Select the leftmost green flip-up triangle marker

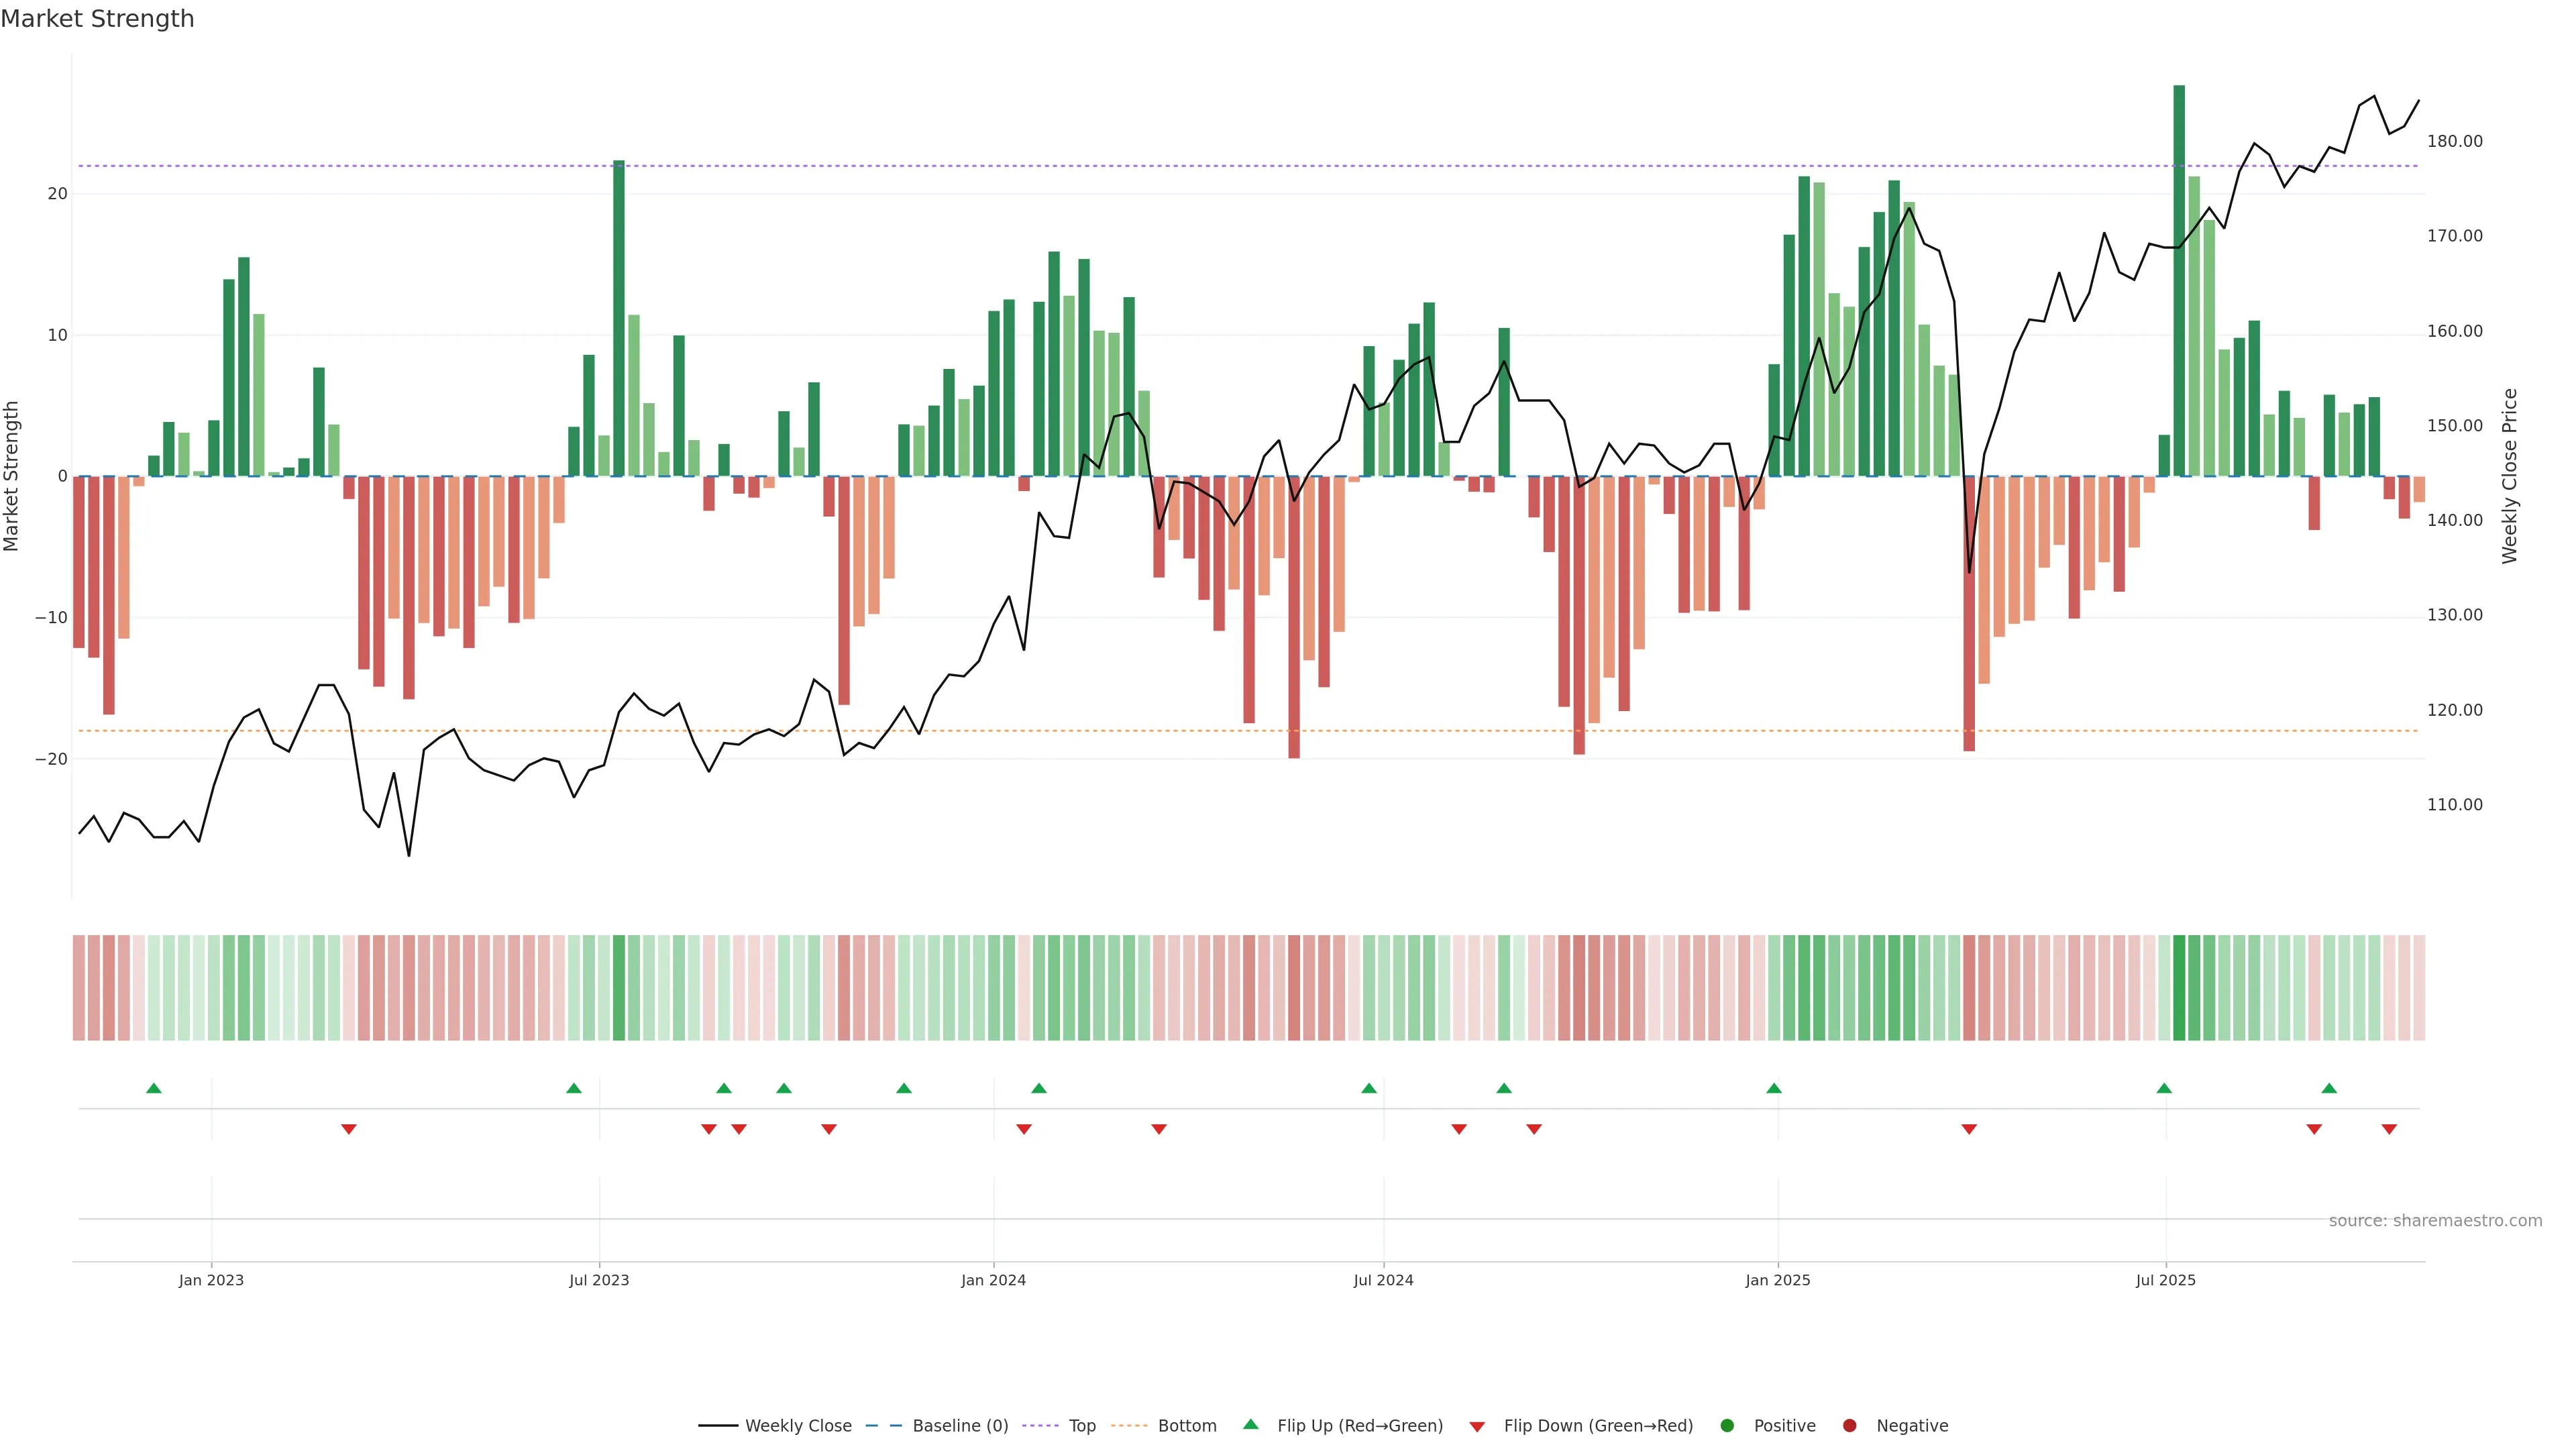click(153, 1088)
